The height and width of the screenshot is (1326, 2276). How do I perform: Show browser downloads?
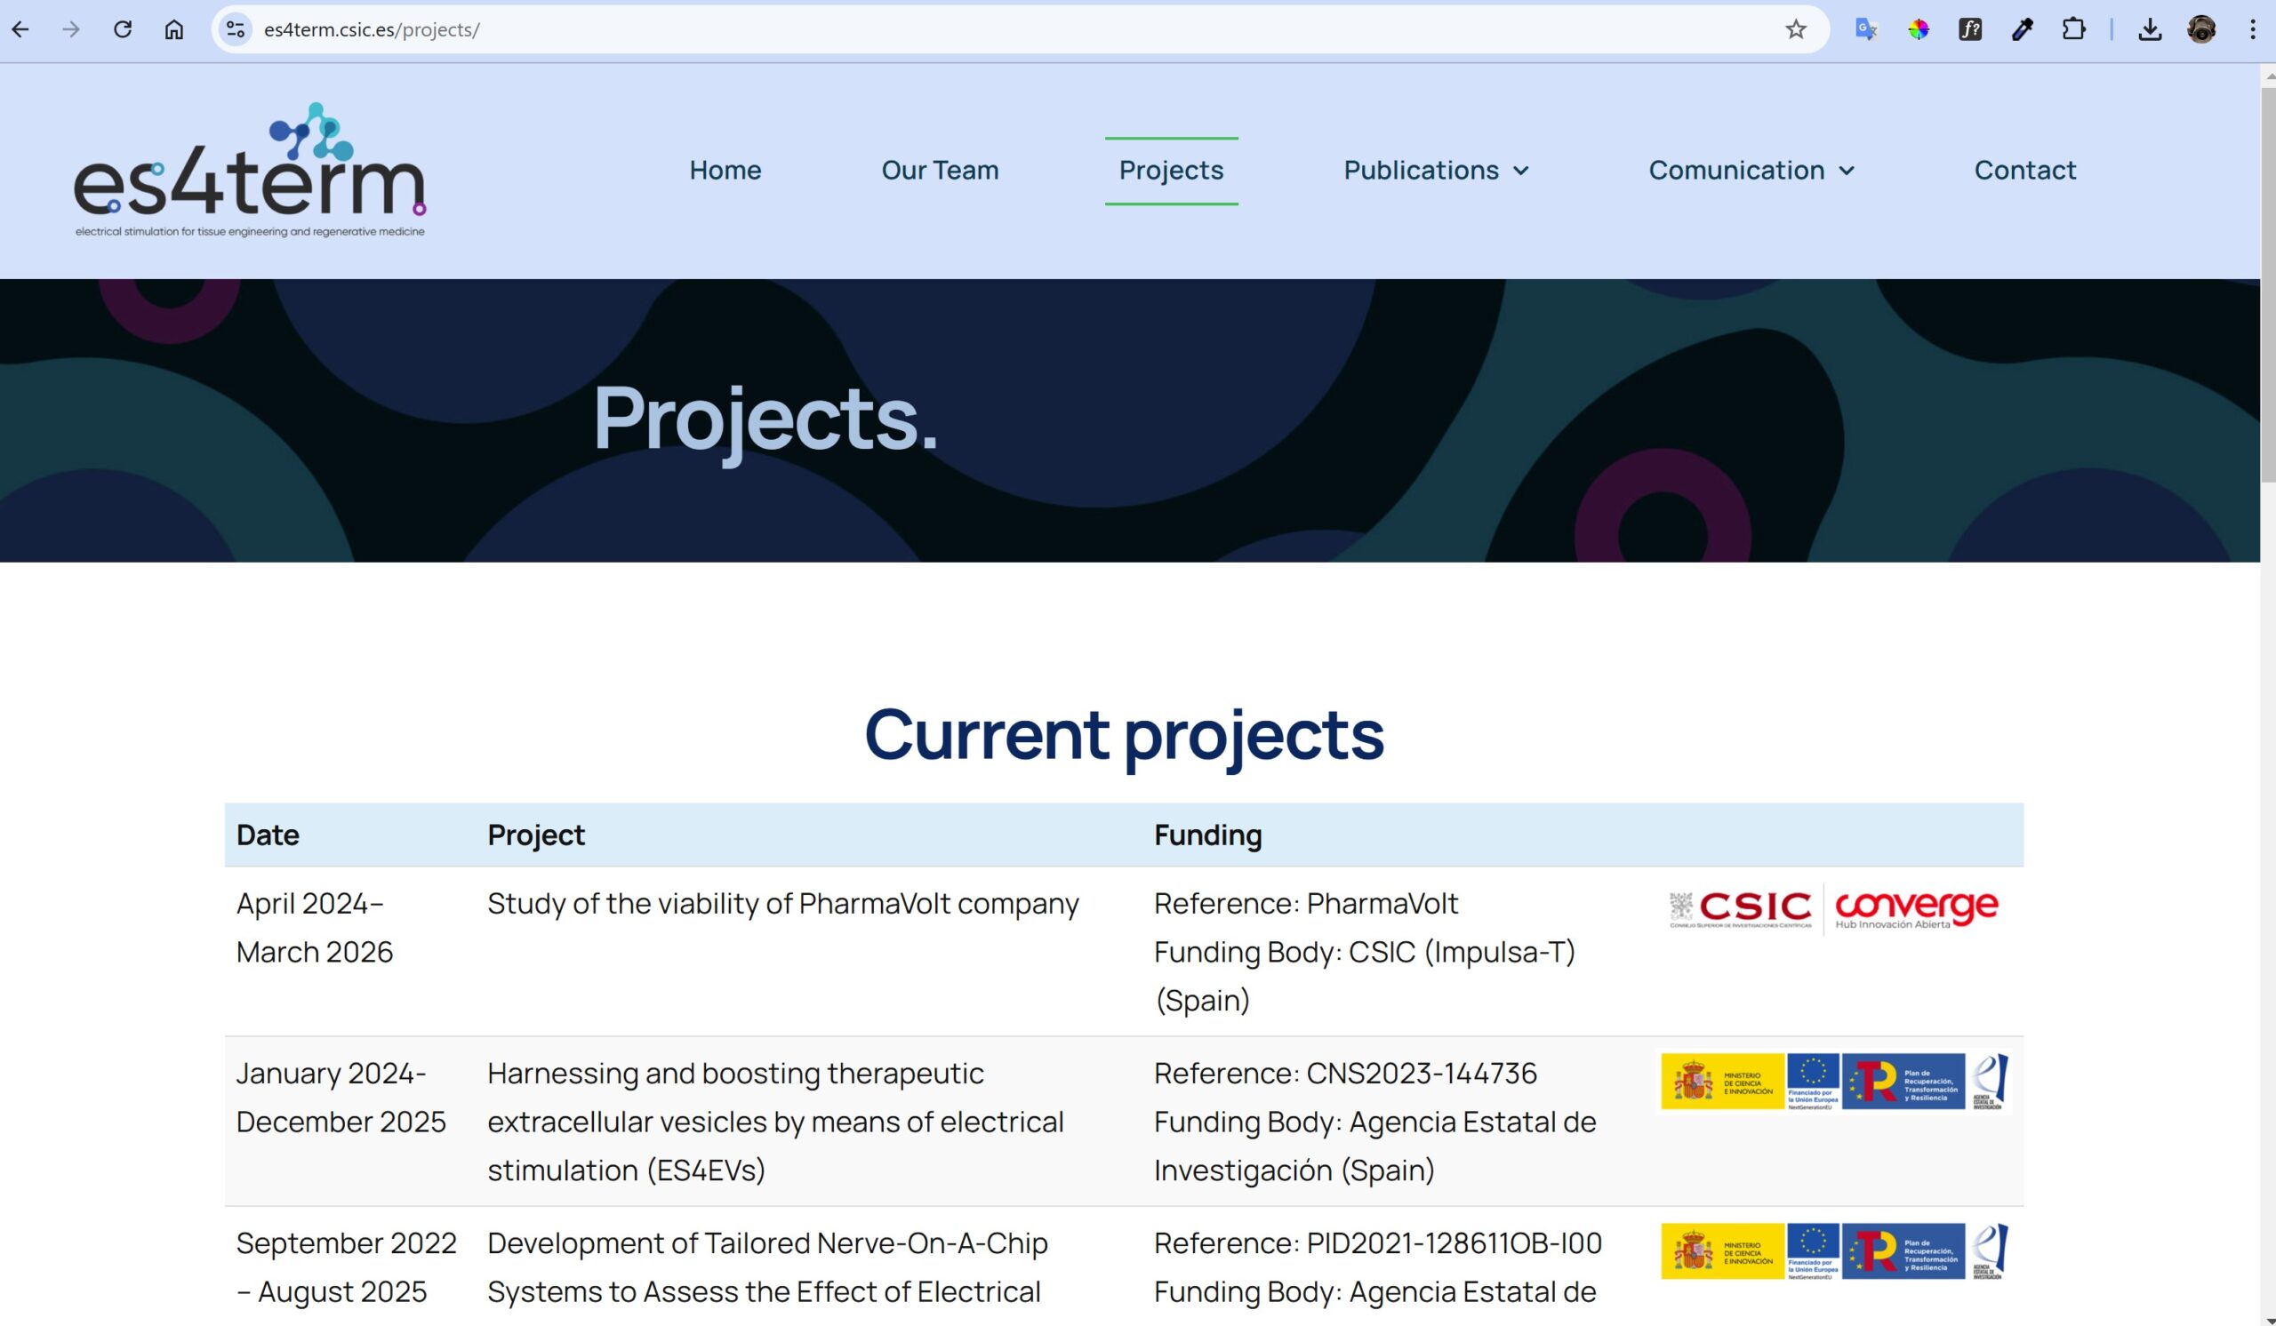pos(2151,30)
